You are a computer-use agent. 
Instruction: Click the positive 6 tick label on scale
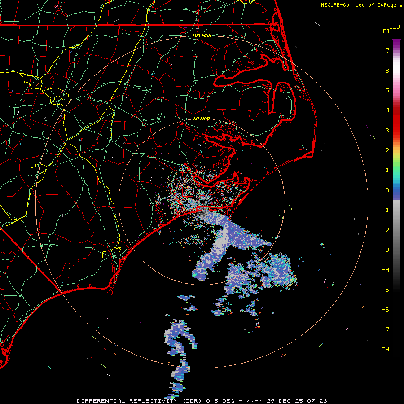tap(387, 70)
